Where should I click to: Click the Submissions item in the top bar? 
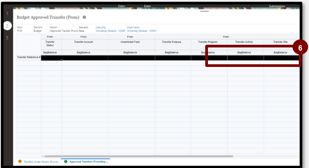276,6
